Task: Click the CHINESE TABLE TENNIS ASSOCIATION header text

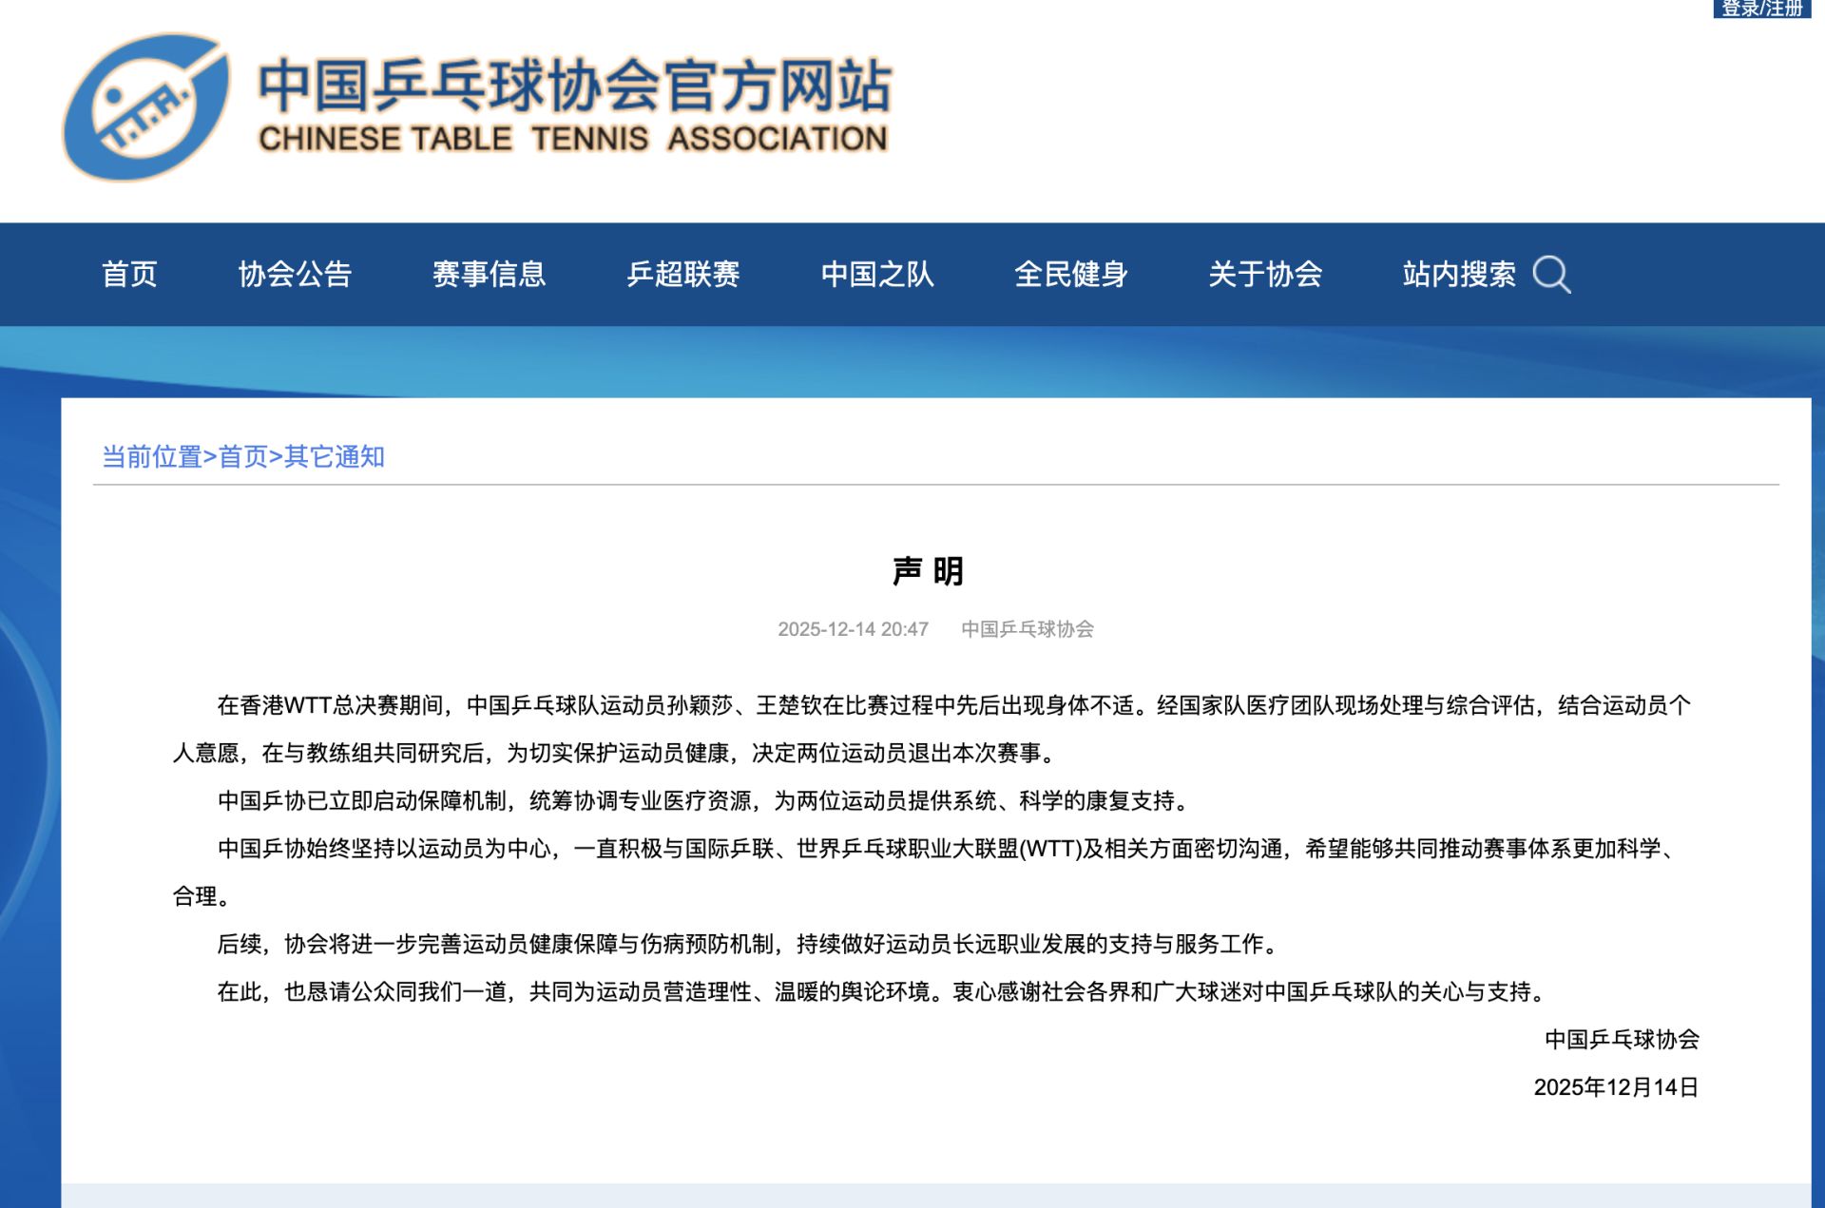Action: point(575,139)
